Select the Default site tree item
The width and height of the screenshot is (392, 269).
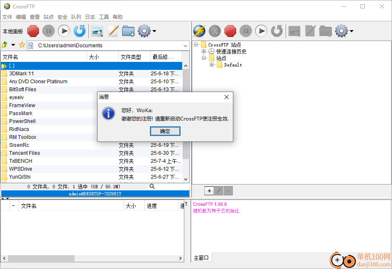click(233, 65)
